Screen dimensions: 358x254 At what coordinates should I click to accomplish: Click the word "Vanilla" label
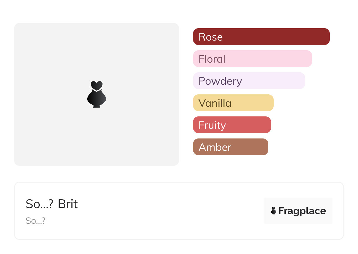[x=215, y=103]
